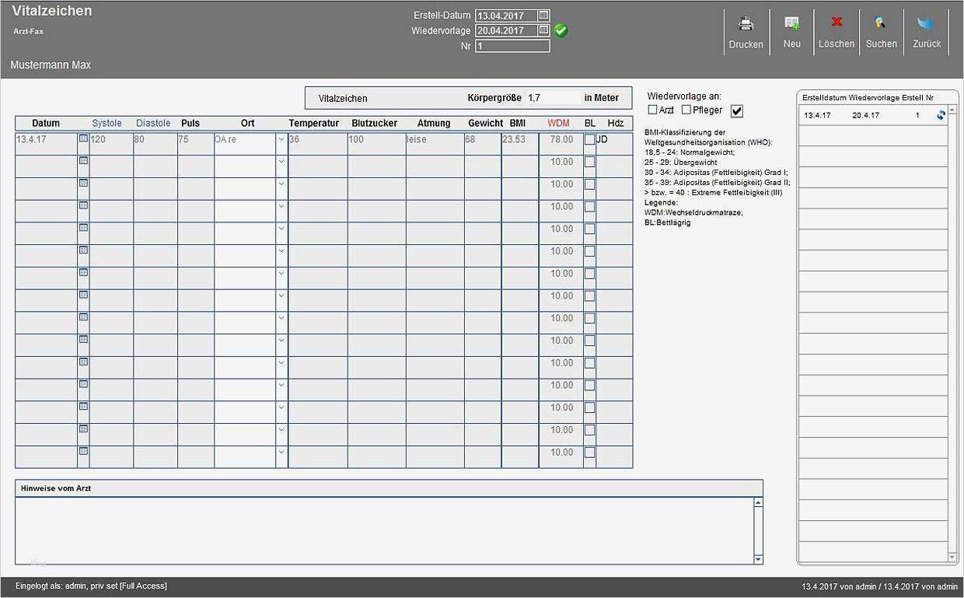
Task: Click the Diastole column header
Action: (153, 123)
